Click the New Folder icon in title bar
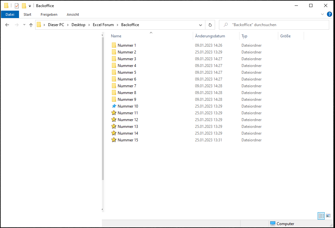The image size is (335, 228). [24, 6]
